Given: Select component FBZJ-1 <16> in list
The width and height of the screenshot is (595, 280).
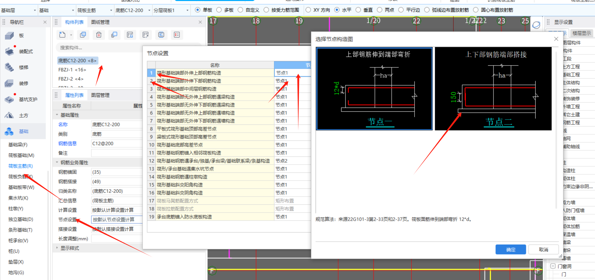Looking at the screenshot, I should point(72,70).
